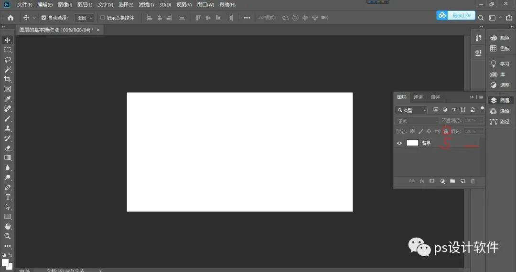Open Move tool preset picker arrow
This screenshot has width=516, height=272.
(x=34, y=18)
